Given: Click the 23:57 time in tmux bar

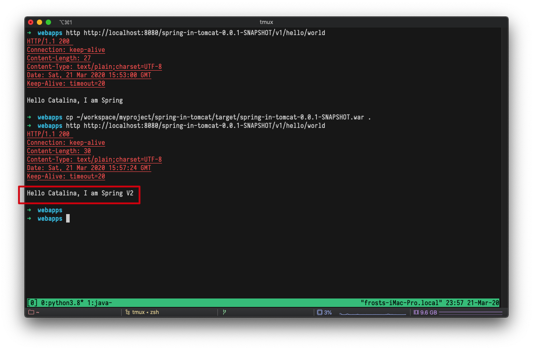Looking at the screenshot, I should click(454, 303).
